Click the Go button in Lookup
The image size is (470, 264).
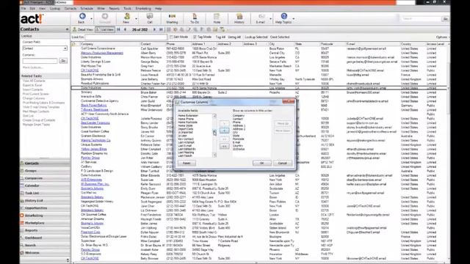click(63, 61)
